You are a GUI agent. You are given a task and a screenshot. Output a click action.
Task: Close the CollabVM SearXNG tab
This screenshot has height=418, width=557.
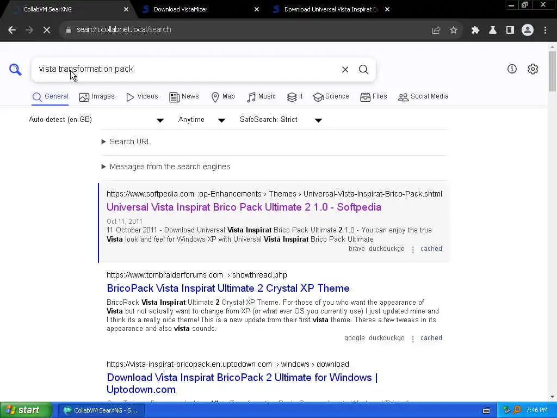[126, 10]
